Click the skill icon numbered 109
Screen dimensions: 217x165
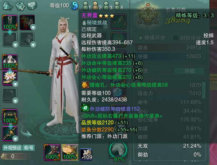(86, 154)
